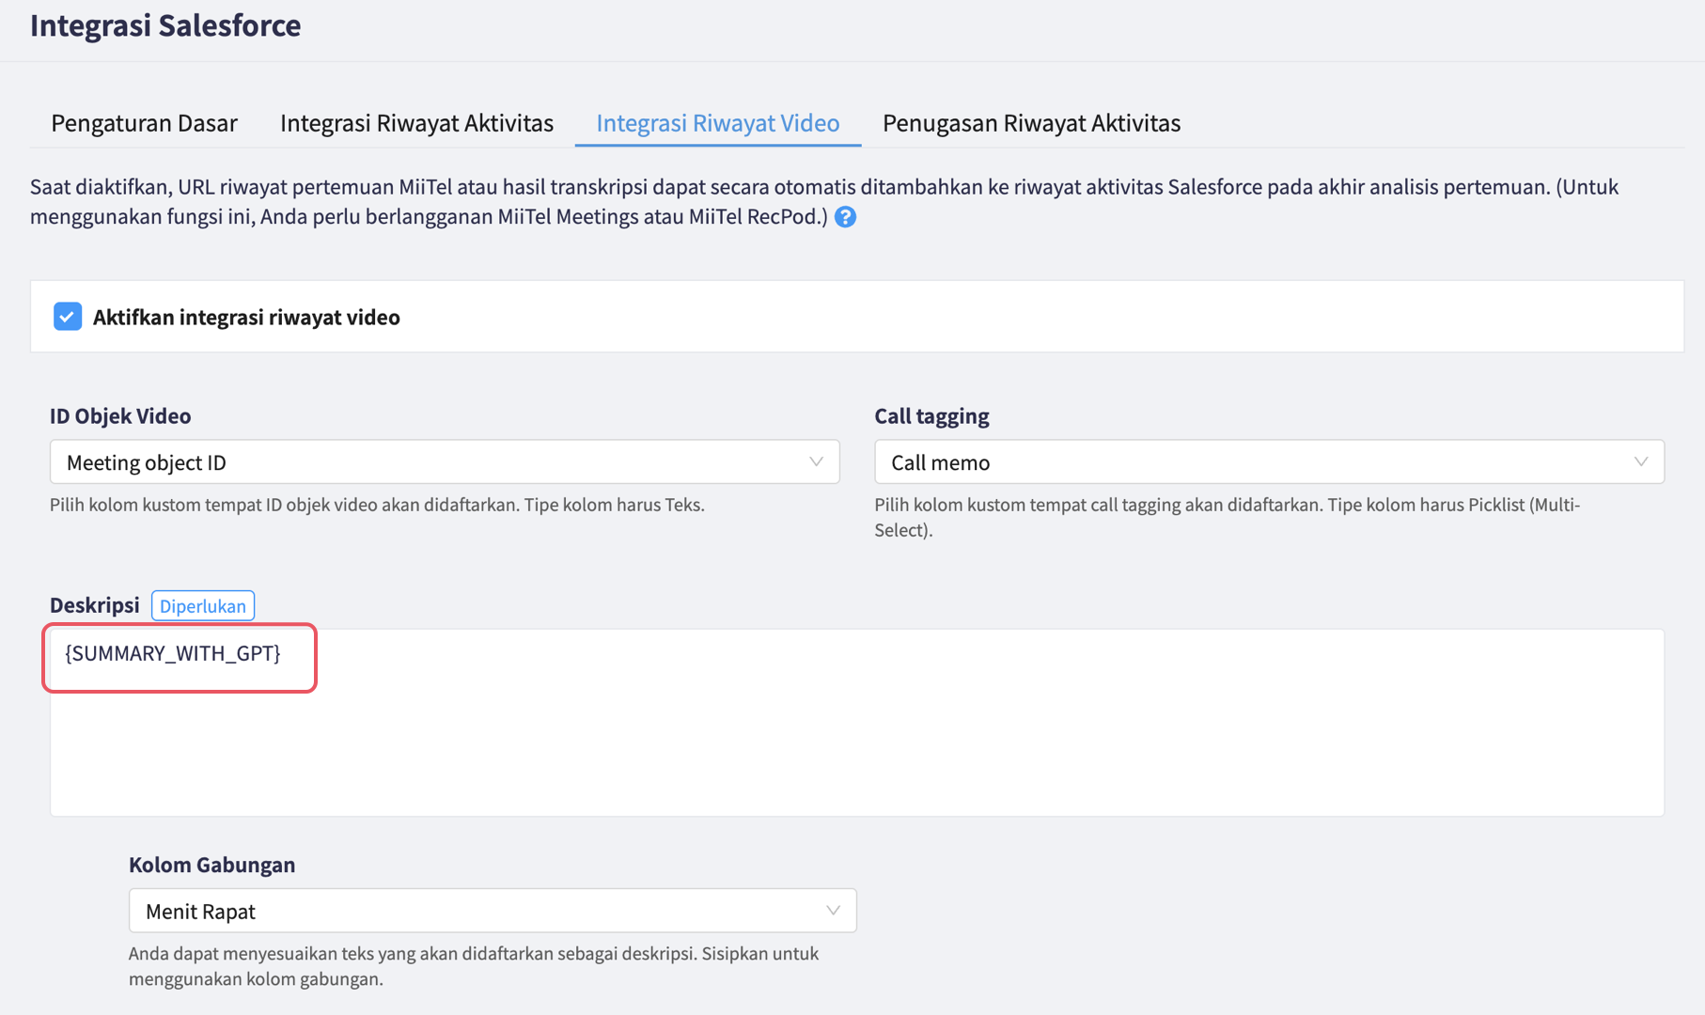The image size is (1705, 1015).
Task: Switch to Integrasi Riwayat Aktivitas tab
Action: (x=416, y=123)
